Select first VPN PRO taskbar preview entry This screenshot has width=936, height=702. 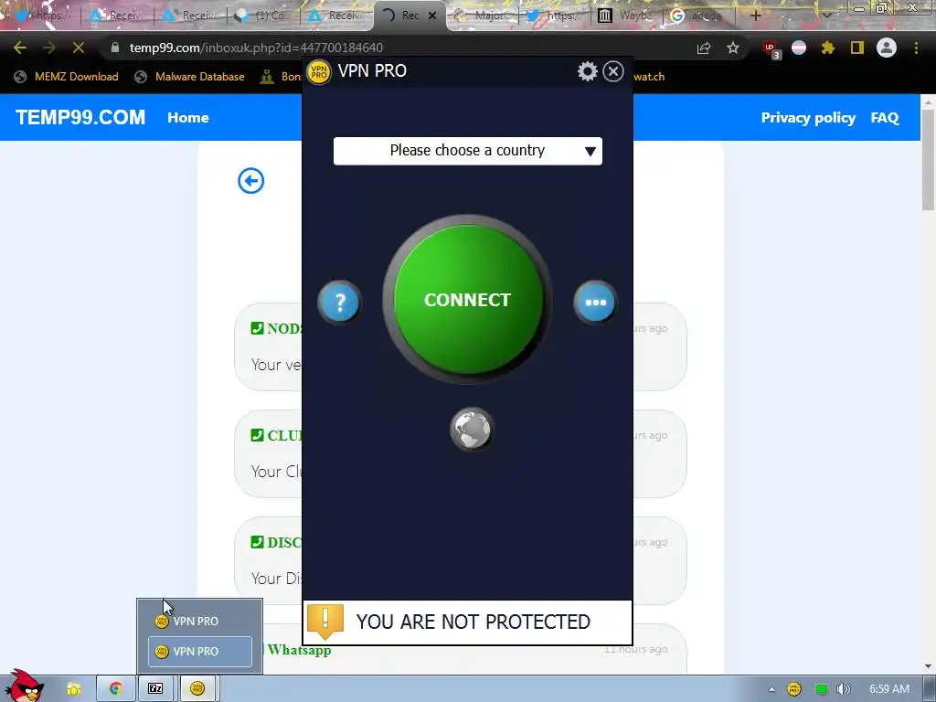click(199, 621)
